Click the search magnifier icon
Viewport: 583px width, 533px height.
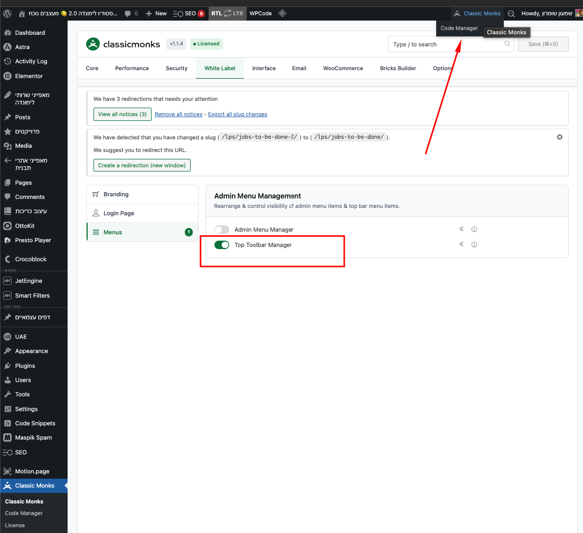[x=507, y=44]
